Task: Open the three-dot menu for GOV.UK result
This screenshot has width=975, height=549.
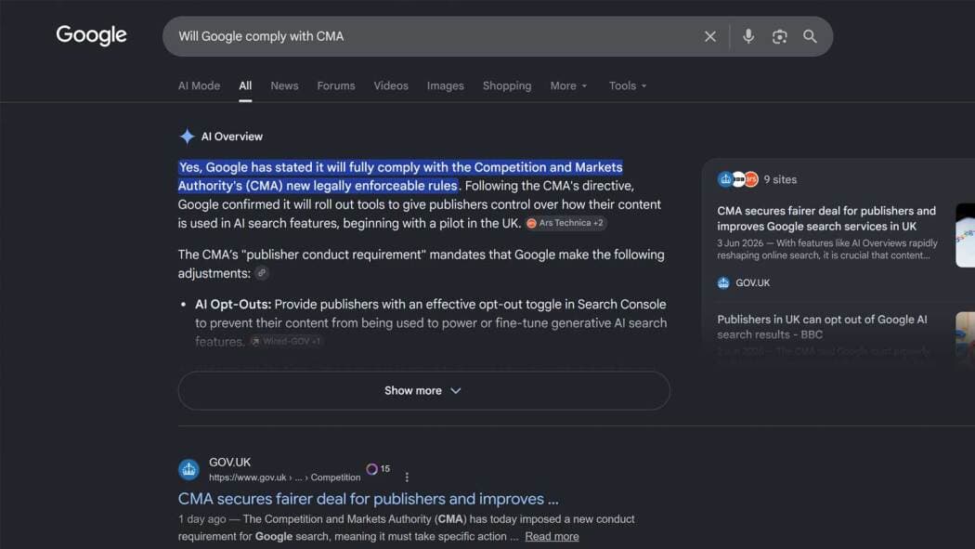Action: (407, 477)
